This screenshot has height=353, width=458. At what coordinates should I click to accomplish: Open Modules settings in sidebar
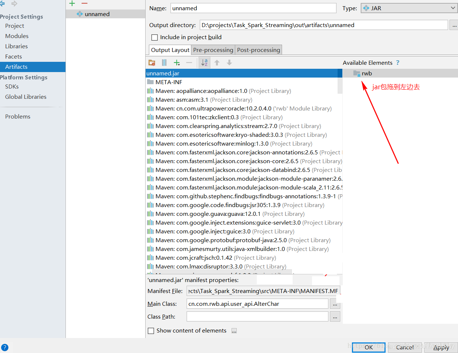[17, 36]
